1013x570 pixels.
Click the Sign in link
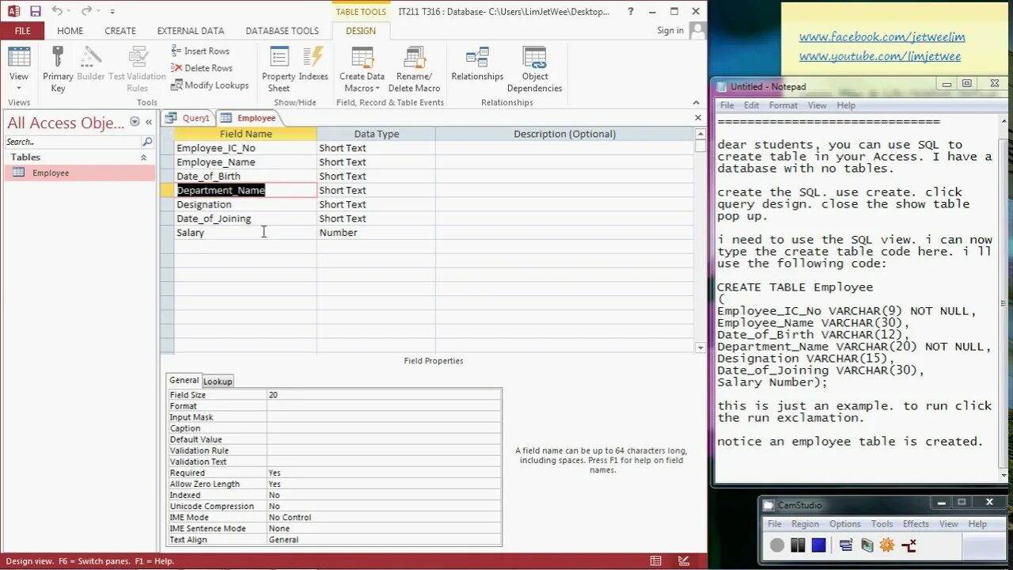pos(670,31)
